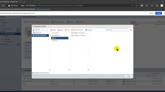Open the browser favourites icon

[x=152, y=6]
